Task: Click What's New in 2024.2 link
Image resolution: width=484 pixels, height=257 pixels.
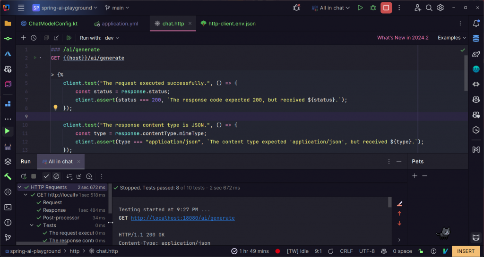Action: point(403,38)
